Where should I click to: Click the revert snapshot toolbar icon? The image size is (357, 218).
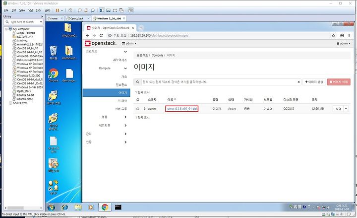click(86, 10)
